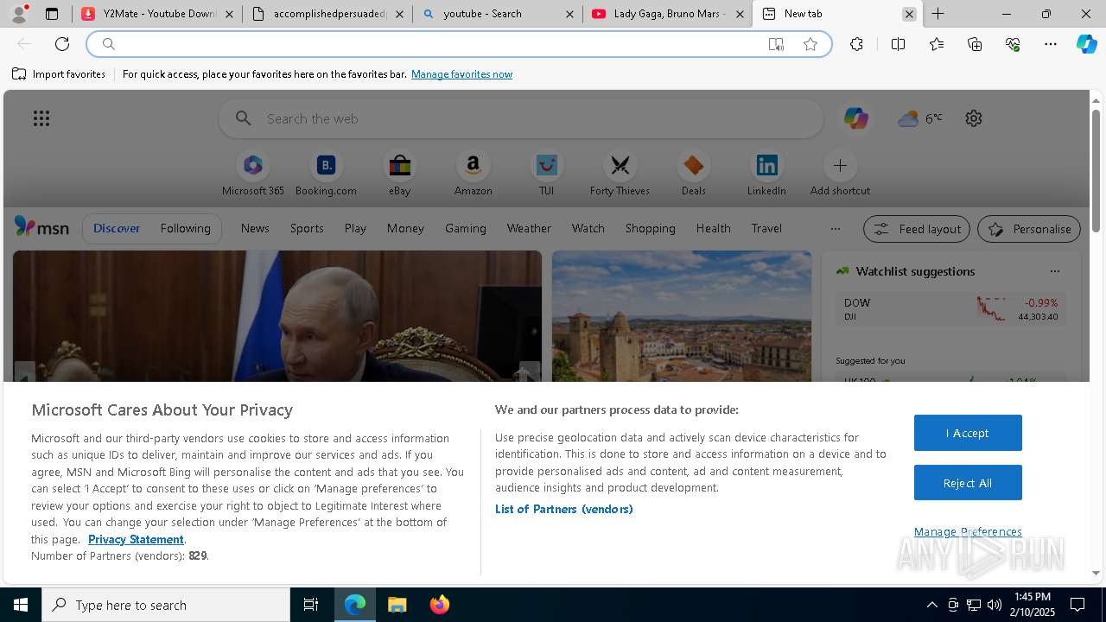Open the Privacy Statement link
This screenshot has width=1106, height=622.
coord(136,539)
